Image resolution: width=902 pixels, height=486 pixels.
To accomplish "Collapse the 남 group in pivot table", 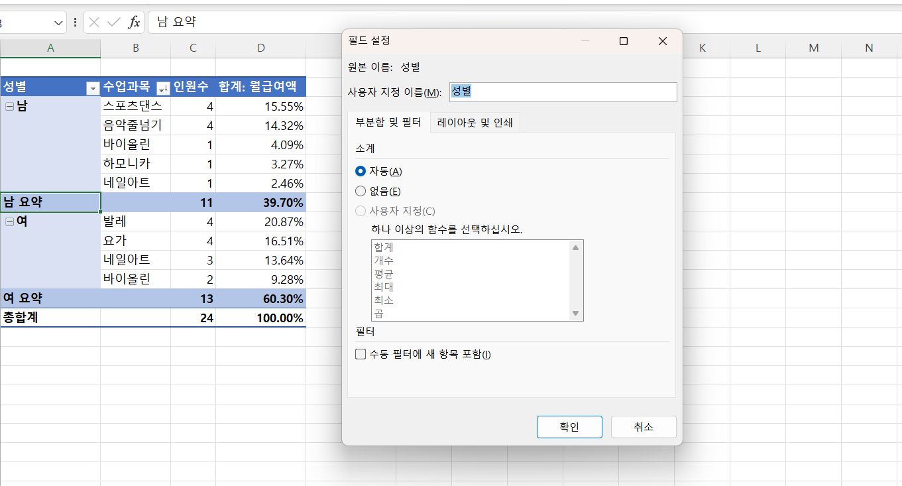I will tap(9, 107).
